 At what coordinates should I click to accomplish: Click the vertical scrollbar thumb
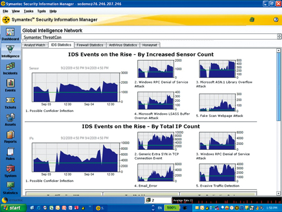pyautogui.click(x=279, y=87)
